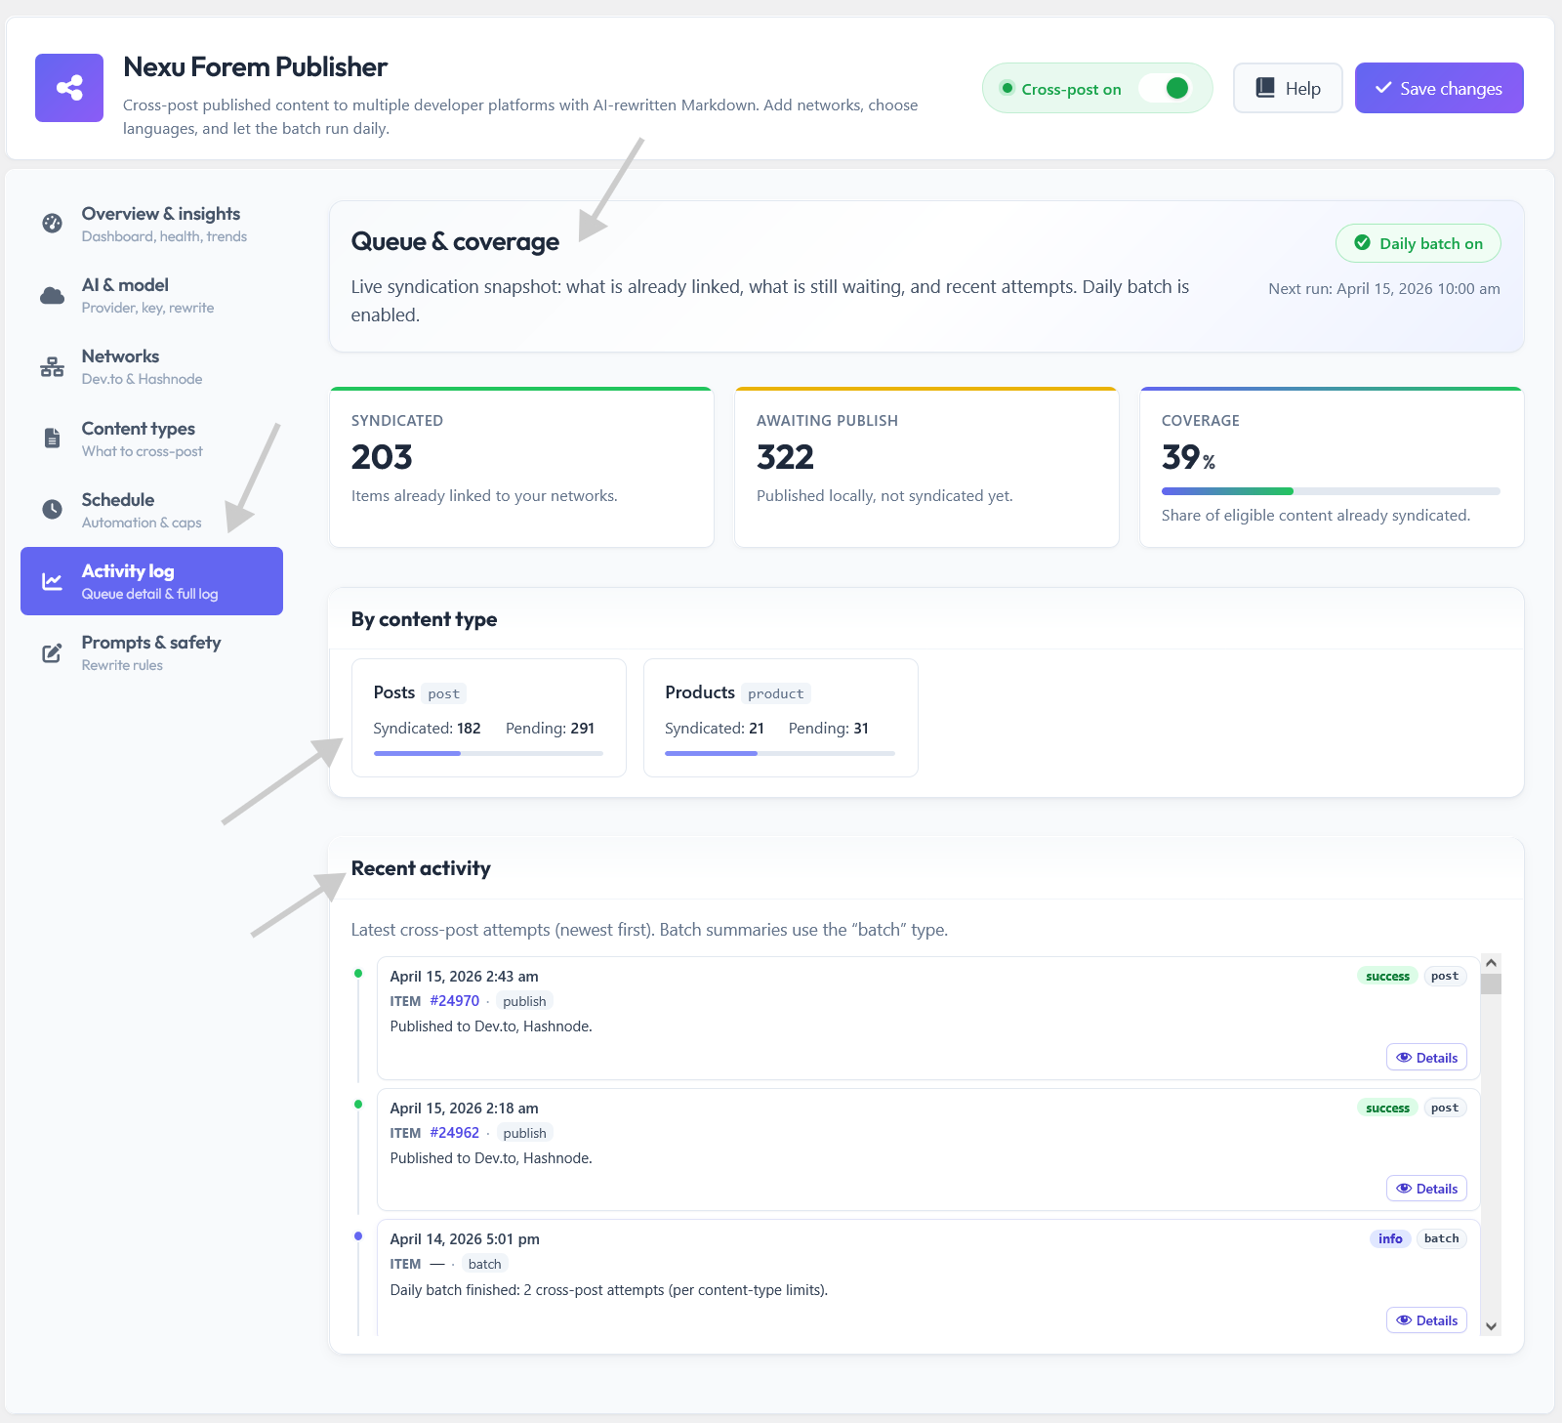This screenshot has width=1562, height=1423.
Task: Open item link #24962
Action: (455, 1133)
